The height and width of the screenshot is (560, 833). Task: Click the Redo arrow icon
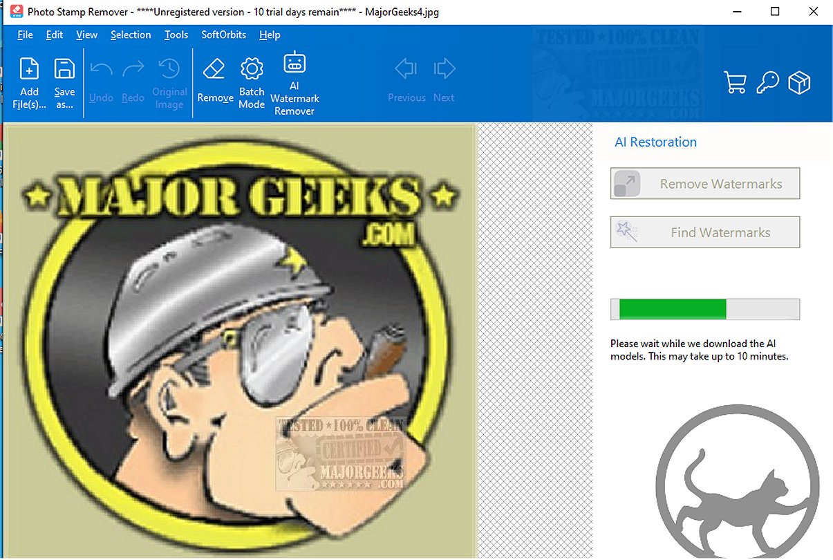coord(133,69)
